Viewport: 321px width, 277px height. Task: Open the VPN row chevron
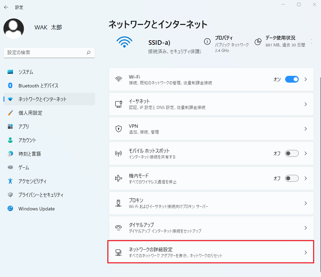306,129
